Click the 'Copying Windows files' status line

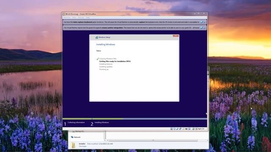point(108,59)
